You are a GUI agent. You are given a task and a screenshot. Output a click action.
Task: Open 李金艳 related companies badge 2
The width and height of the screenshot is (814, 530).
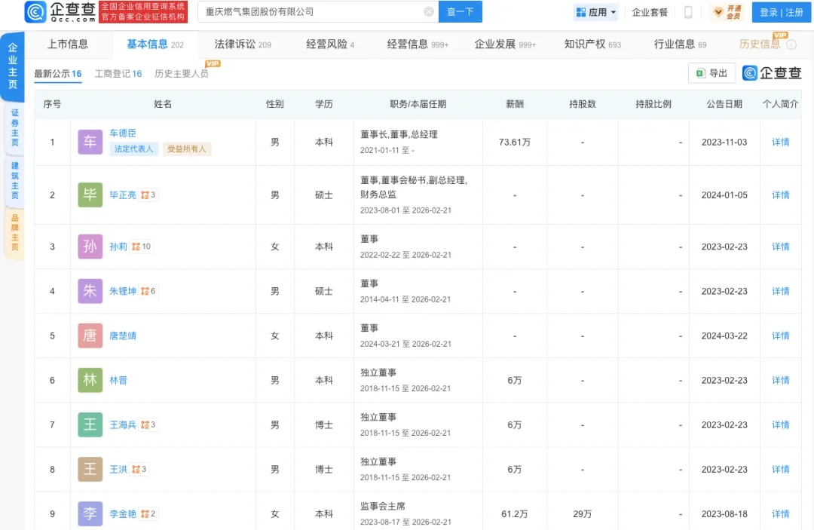tap(148, 514)
